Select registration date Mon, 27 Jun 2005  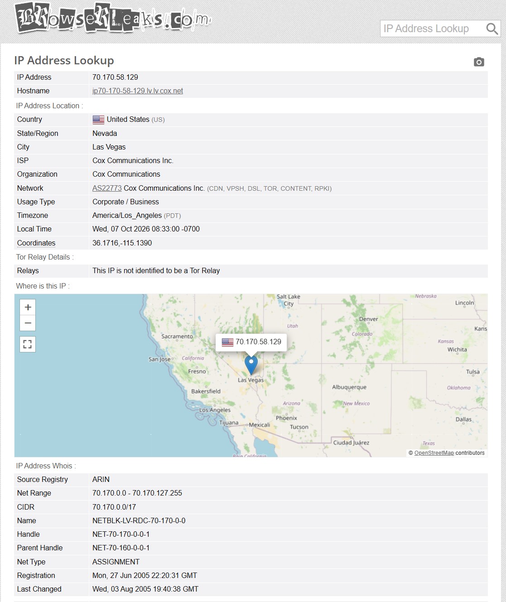click(145, 575)
